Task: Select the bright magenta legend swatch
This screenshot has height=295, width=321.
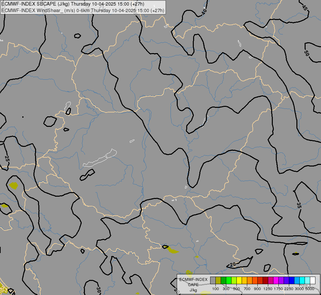Action: click(276, 281)
